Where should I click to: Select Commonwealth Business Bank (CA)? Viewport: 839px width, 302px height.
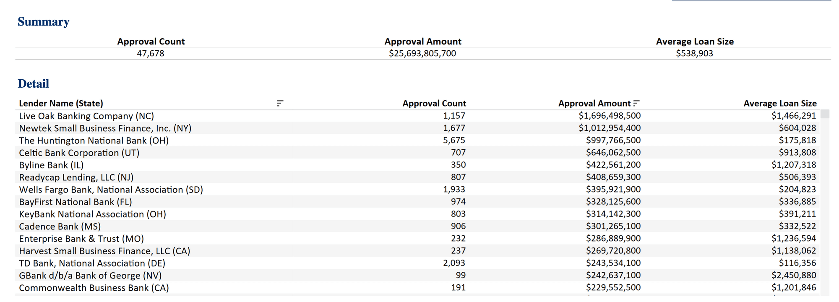click(94, 288)
